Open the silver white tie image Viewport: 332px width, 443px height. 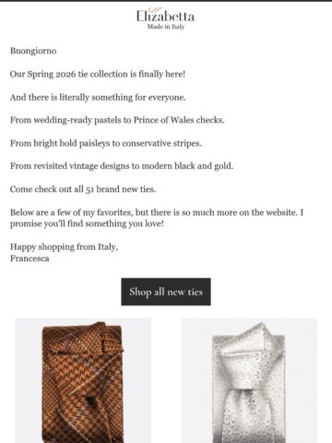(249, 380)
